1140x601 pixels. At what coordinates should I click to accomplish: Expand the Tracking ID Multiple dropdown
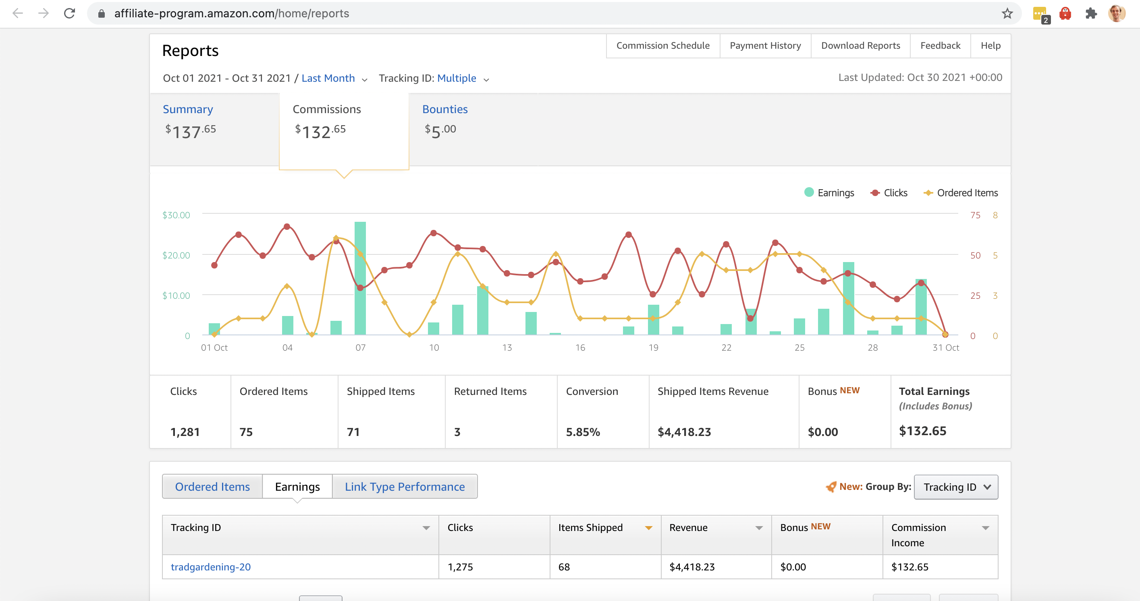[x=463, y=78]
